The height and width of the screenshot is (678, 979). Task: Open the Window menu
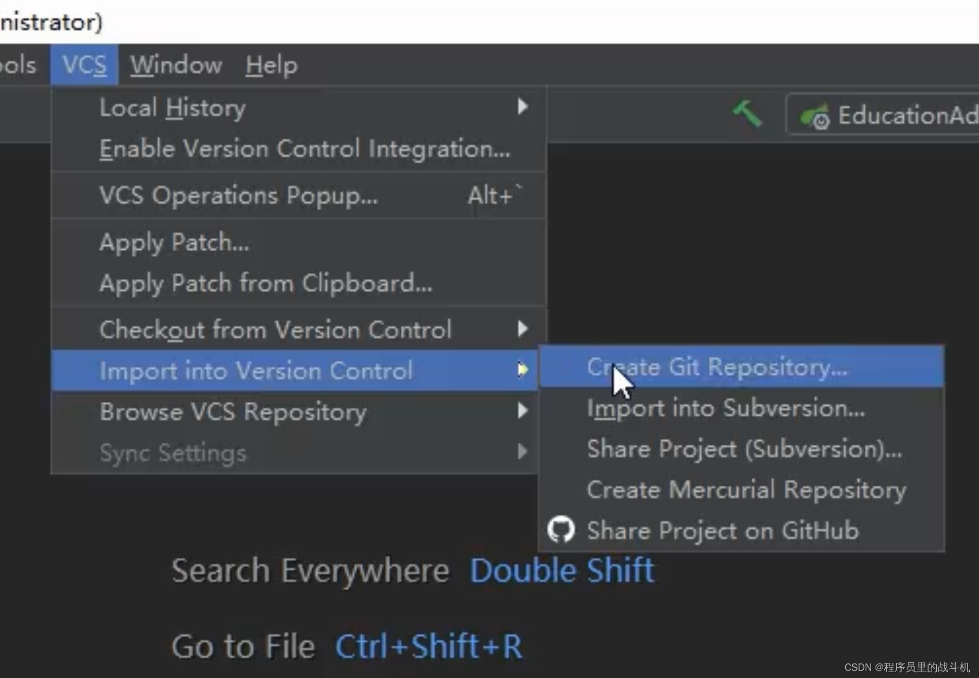pyautogui.click(x=176, y=65)
